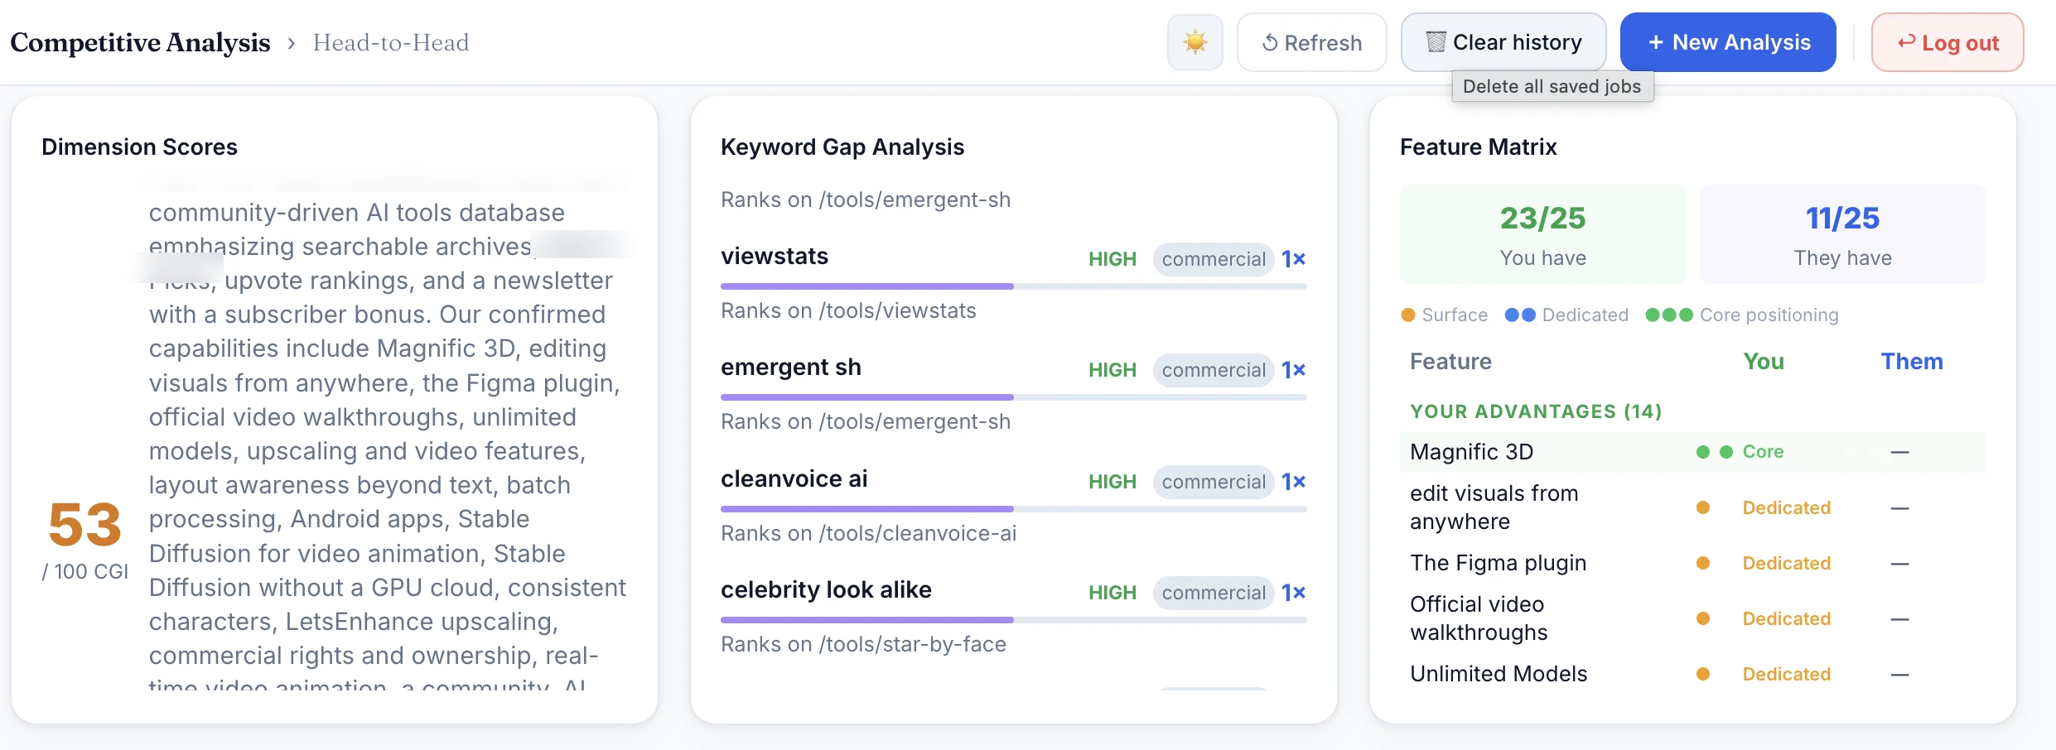The height and width of the screenshot is (750, 2056).
Task: Click the return-arrow icon in Log out
Action: coord(1906,41)
